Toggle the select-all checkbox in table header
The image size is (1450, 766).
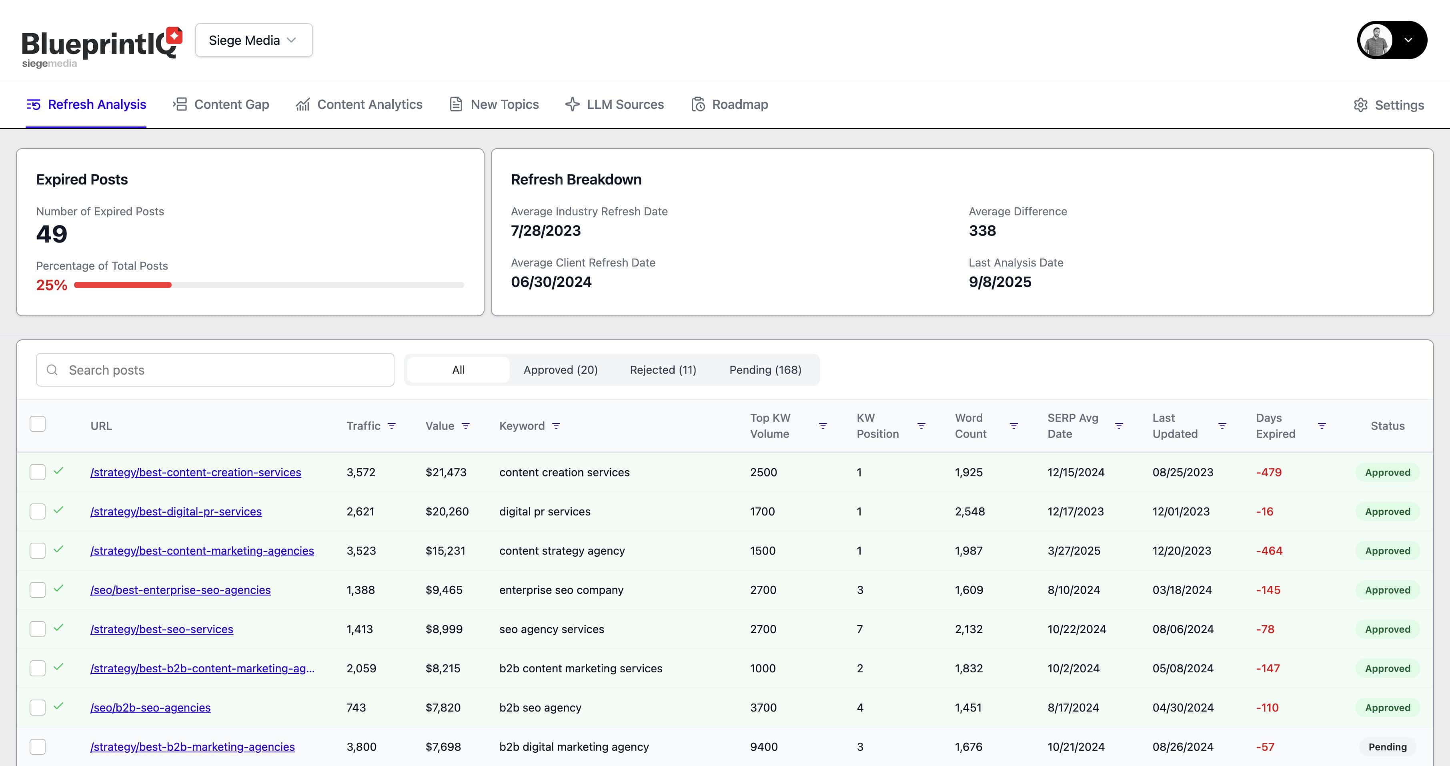coord(38,424)
